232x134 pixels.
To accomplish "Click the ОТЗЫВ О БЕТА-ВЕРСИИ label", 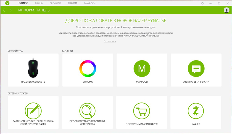I will point(196,82).
